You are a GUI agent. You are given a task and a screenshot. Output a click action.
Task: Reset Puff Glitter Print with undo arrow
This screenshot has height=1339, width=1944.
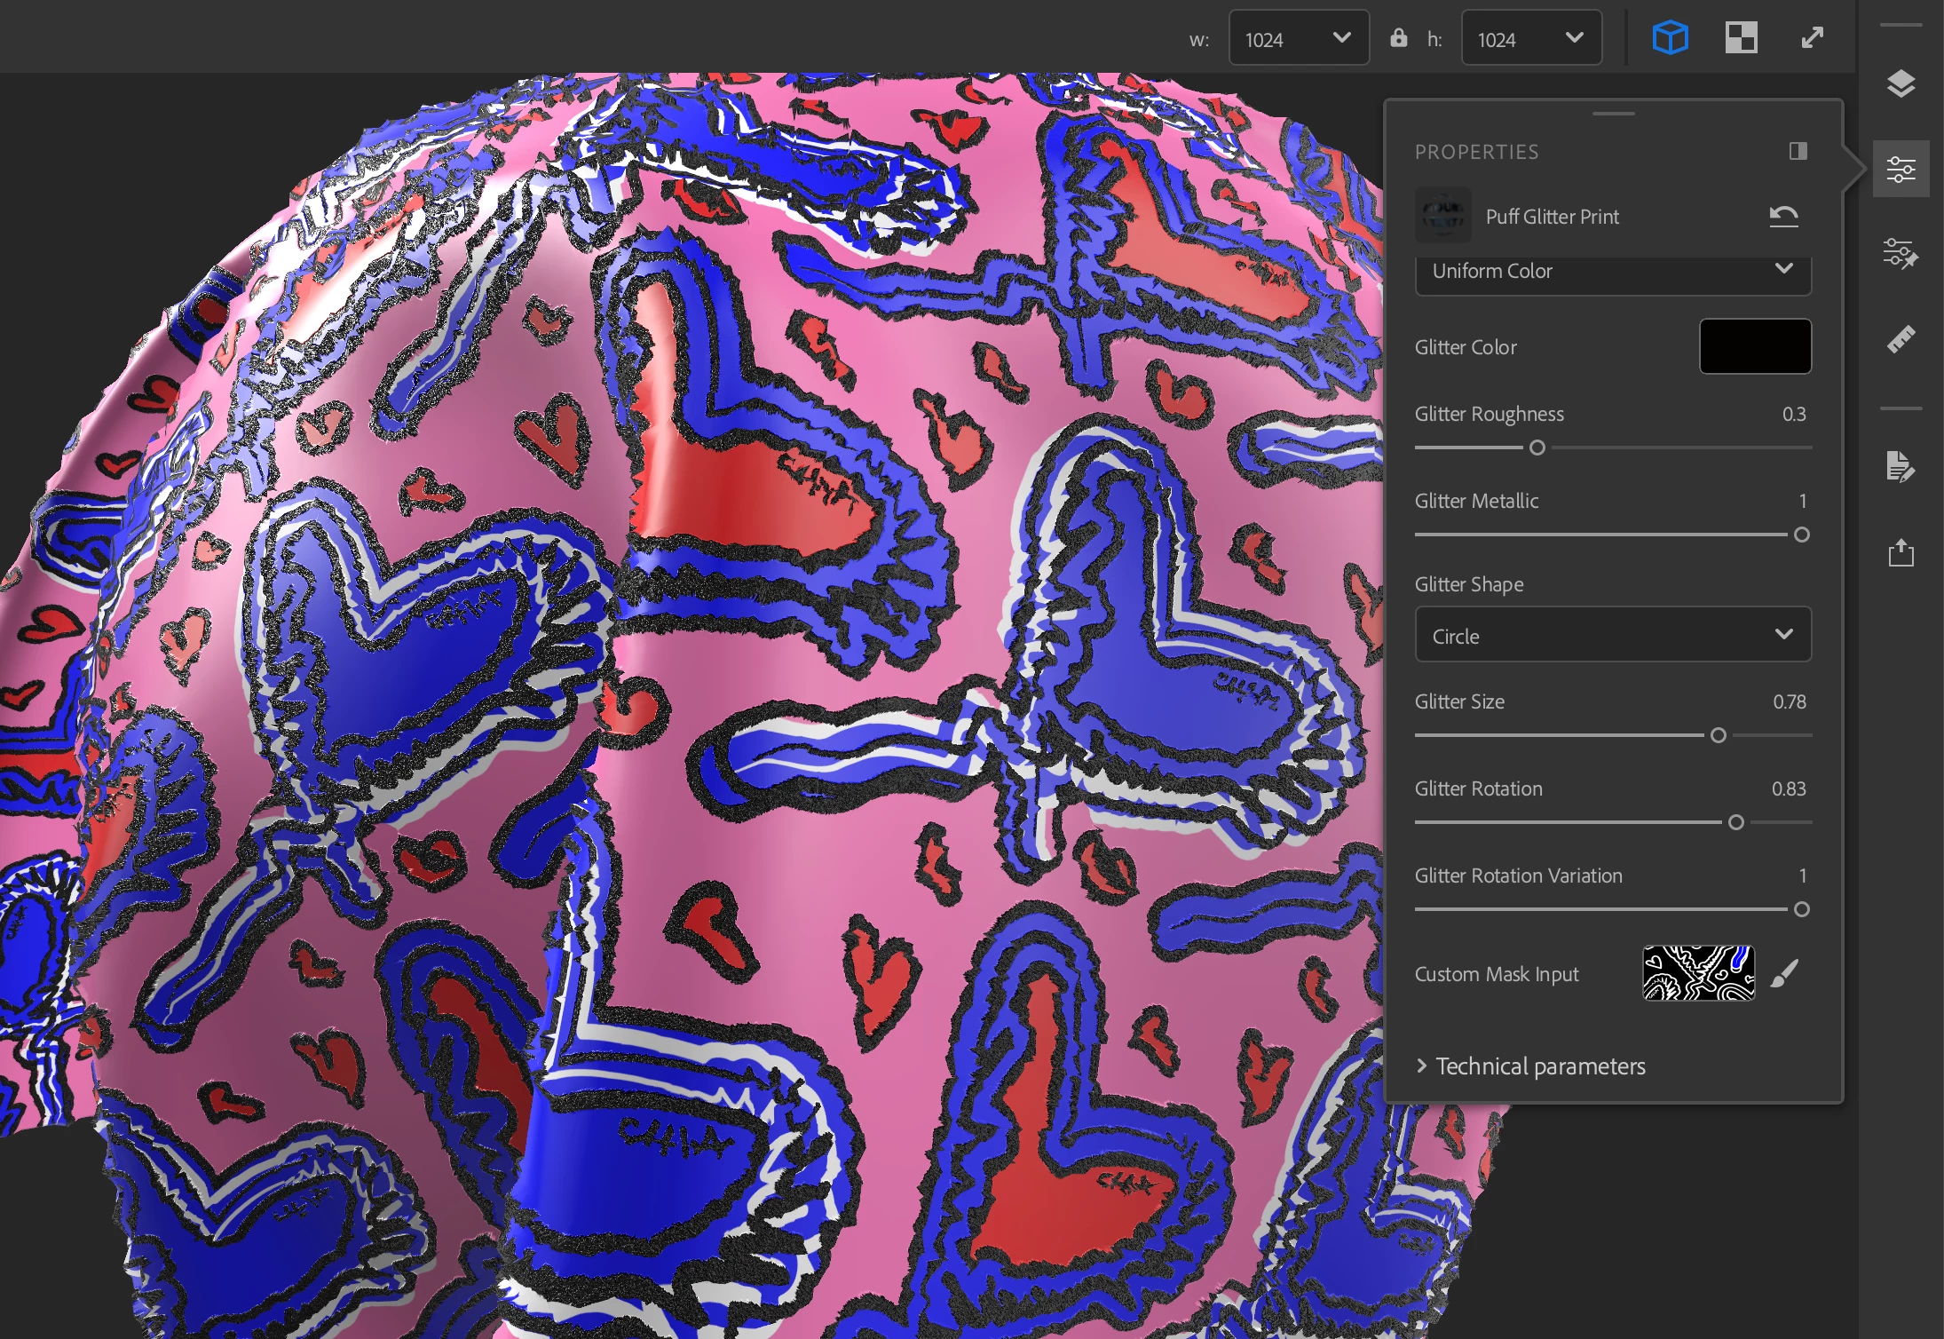pyautogui.click(x=1783, y=216)
